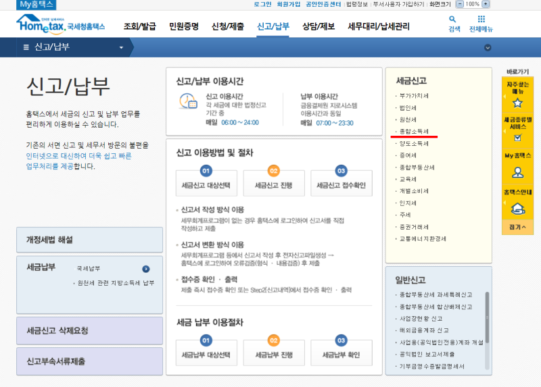Select 종합부동산세 under 세금신고
This screenshot has height=387, width=541.
[417, 167]
